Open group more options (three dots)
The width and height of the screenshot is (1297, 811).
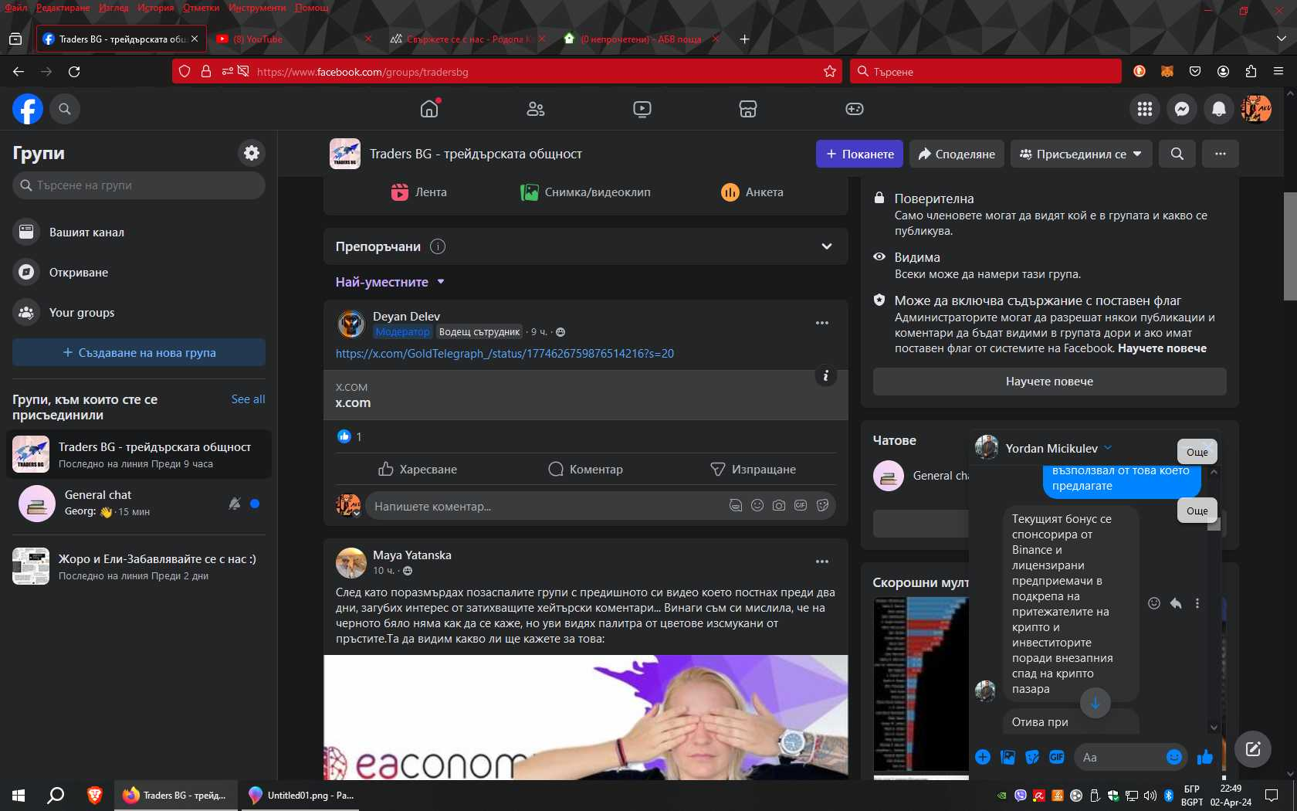coord(1220,154)
